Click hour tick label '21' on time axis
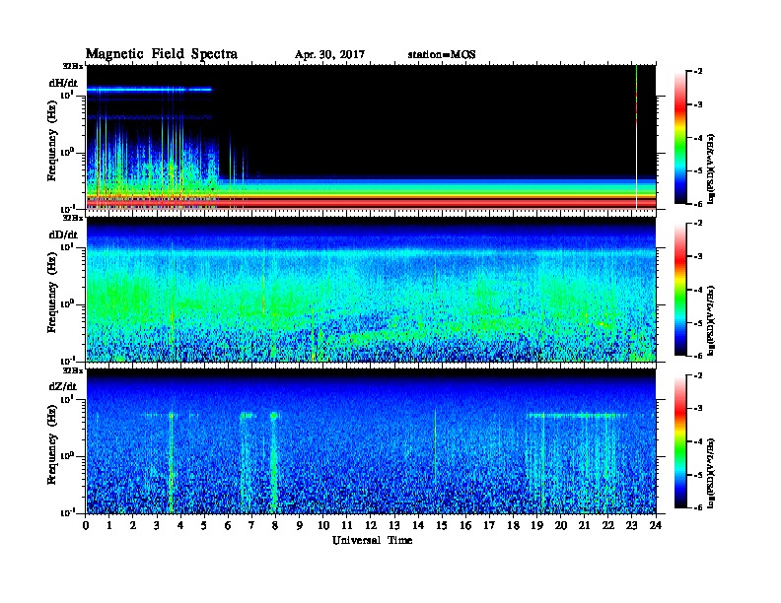Screen dimensions: 781x603 (x=584, y=525)
